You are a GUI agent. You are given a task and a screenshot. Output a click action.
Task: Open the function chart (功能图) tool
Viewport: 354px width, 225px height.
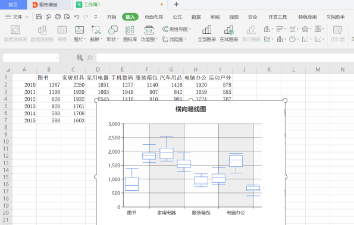(149, 34)
